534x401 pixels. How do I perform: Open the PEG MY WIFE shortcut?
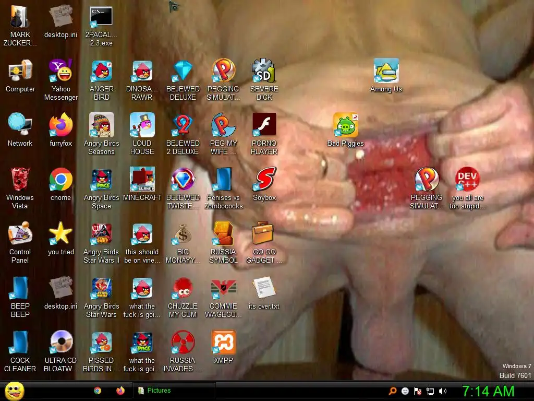[223, 135]
